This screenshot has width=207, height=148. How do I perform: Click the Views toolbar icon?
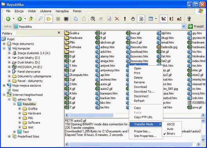[151, 19]
